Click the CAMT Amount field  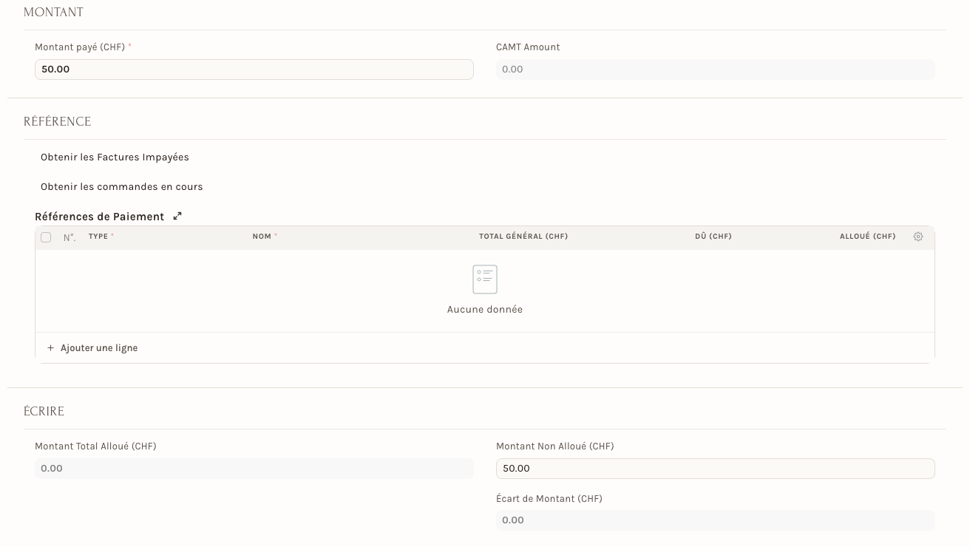(x=716, y=69)
